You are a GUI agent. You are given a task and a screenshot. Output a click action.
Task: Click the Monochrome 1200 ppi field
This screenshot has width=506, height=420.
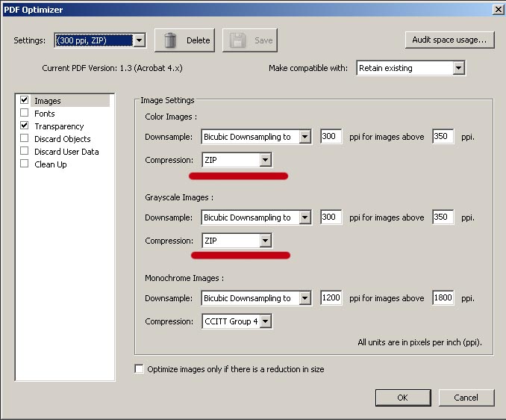[331, 298]
